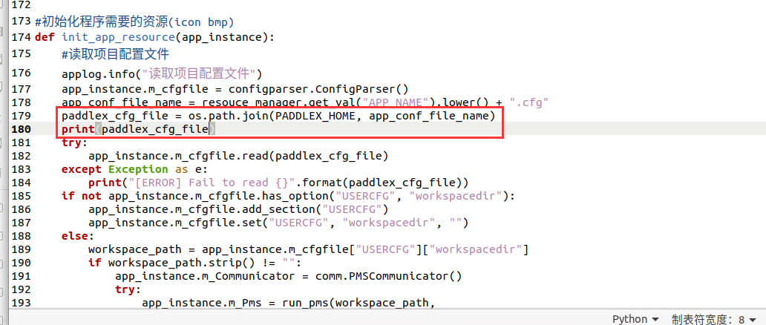Screen dimensions: 766x325
Task: Open the 制表符宽度 tab width dropdown
Action: click(x=714, y=319)
